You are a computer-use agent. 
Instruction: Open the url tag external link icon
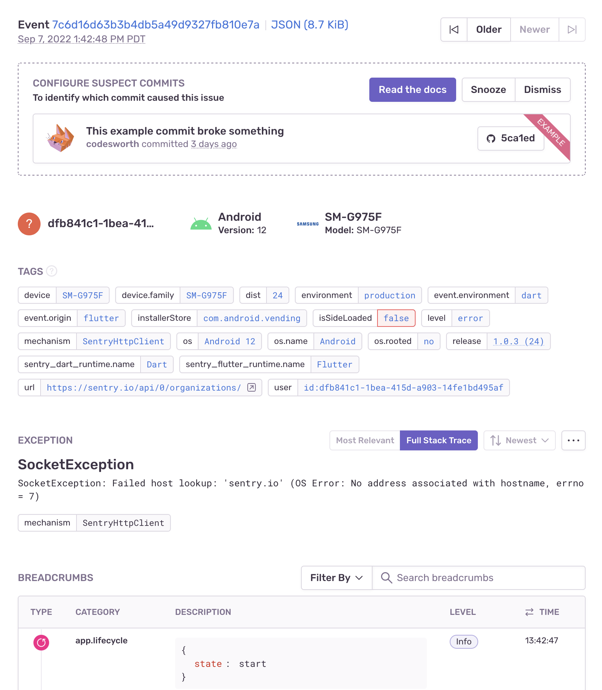[252, 387]
